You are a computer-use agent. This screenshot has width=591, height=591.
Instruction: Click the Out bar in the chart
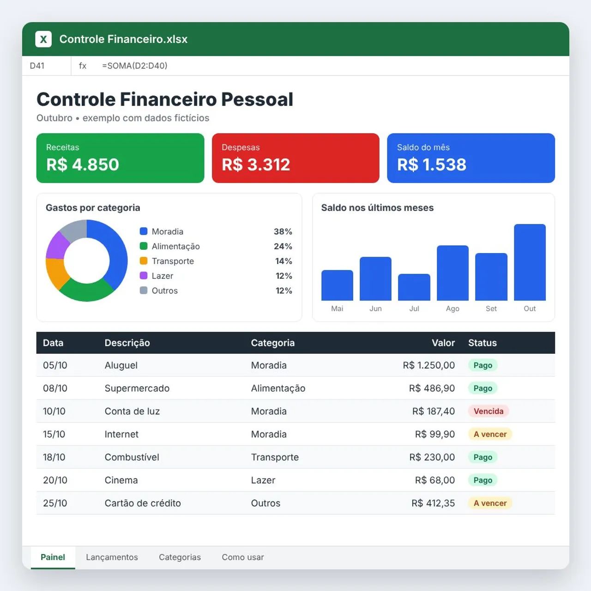(530, 262)
